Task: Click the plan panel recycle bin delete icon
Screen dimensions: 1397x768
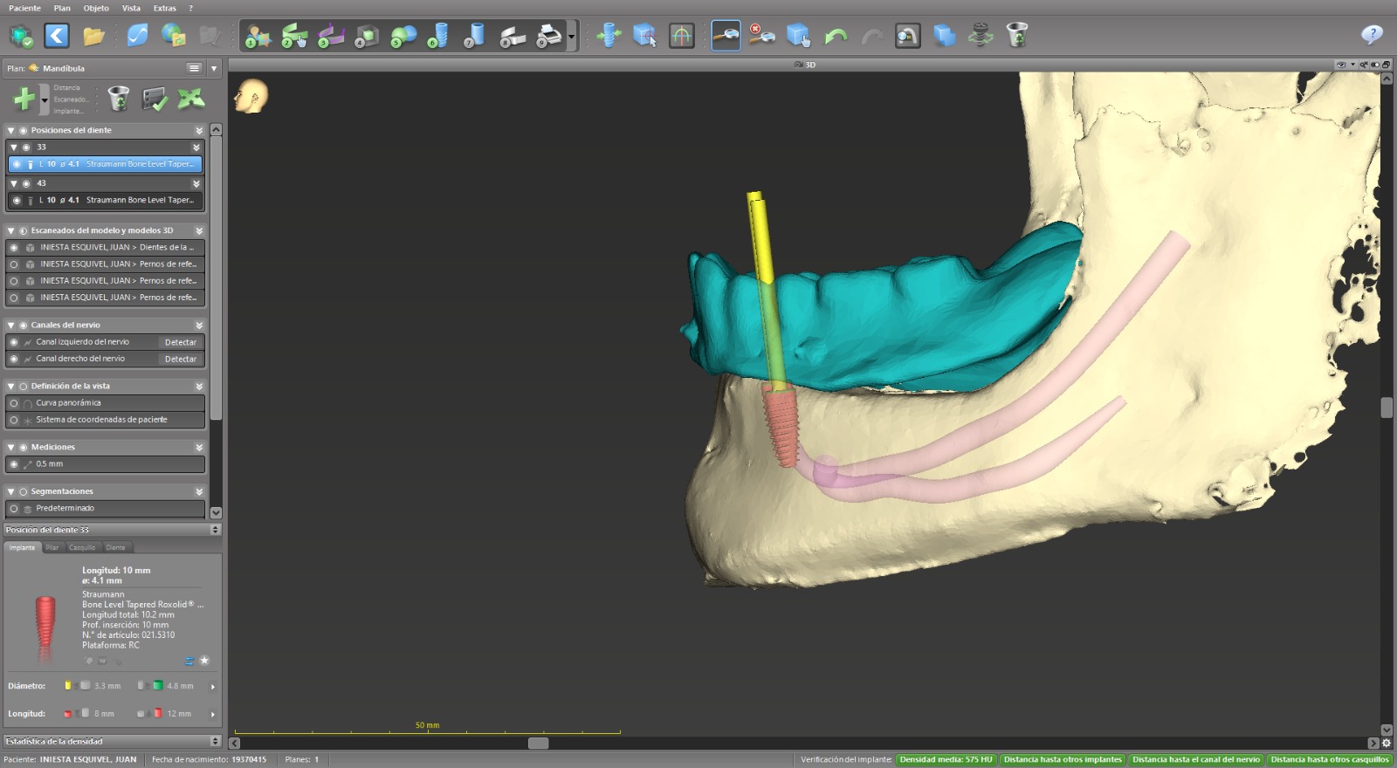Action: [x=118, y=99]
